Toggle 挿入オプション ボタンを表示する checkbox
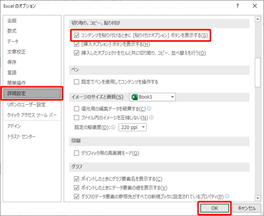 click(77, 44)
